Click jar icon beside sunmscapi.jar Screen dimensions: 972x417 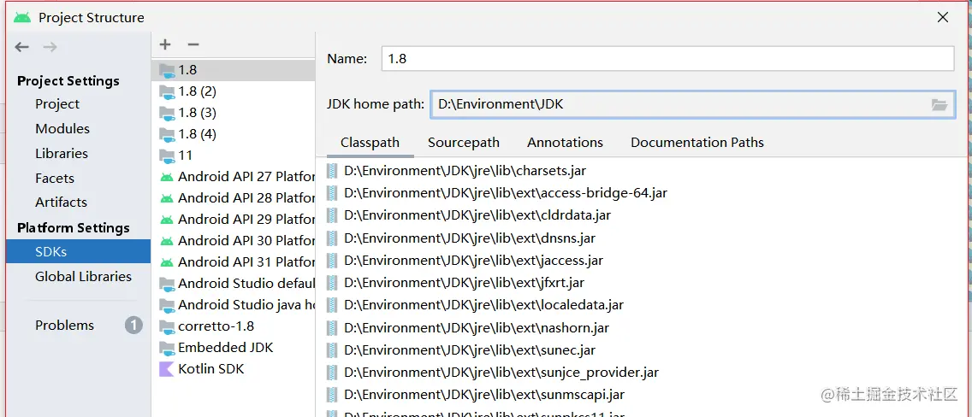[332, 395]
